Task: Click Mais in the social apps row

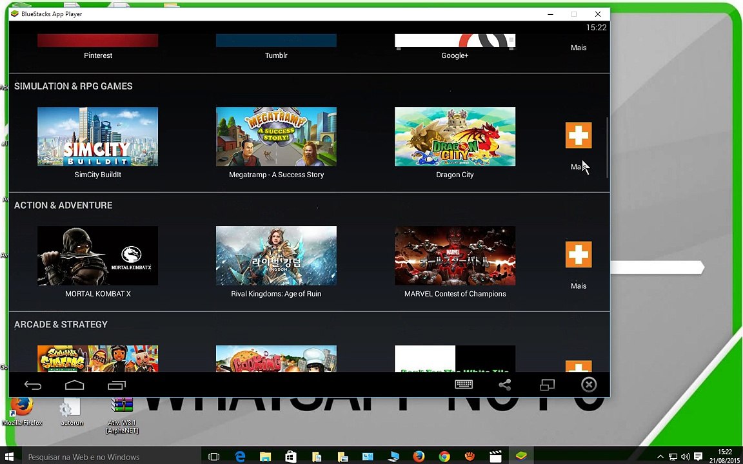Action: coord(579,48)
